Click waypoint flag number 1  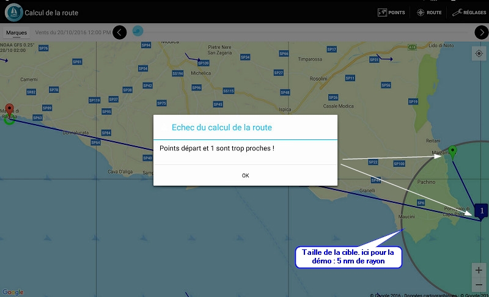[x=482, y=211]
